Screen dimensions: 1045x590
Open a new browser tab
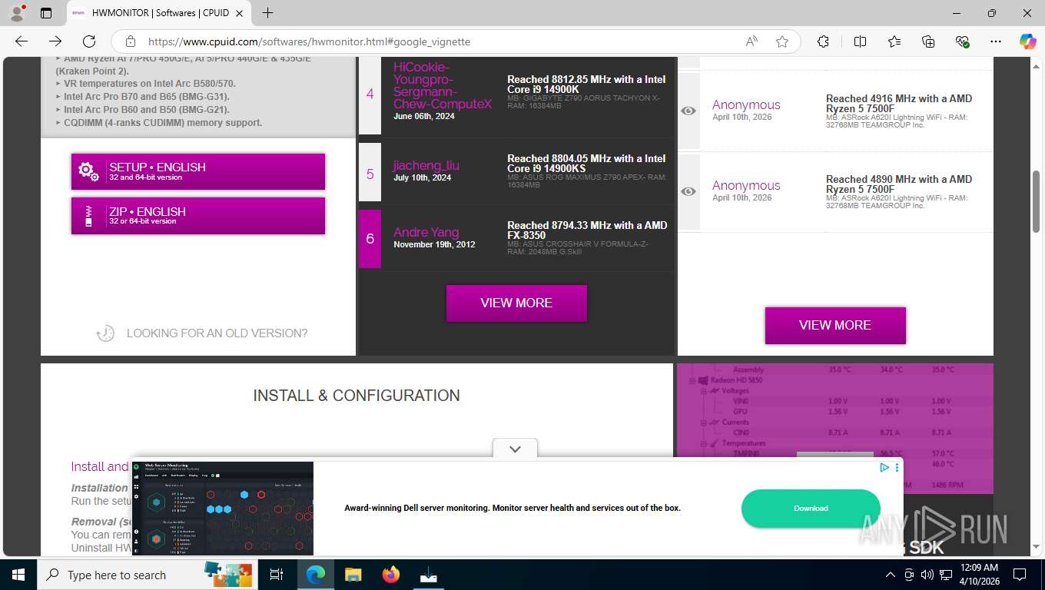tap(267, 13)
